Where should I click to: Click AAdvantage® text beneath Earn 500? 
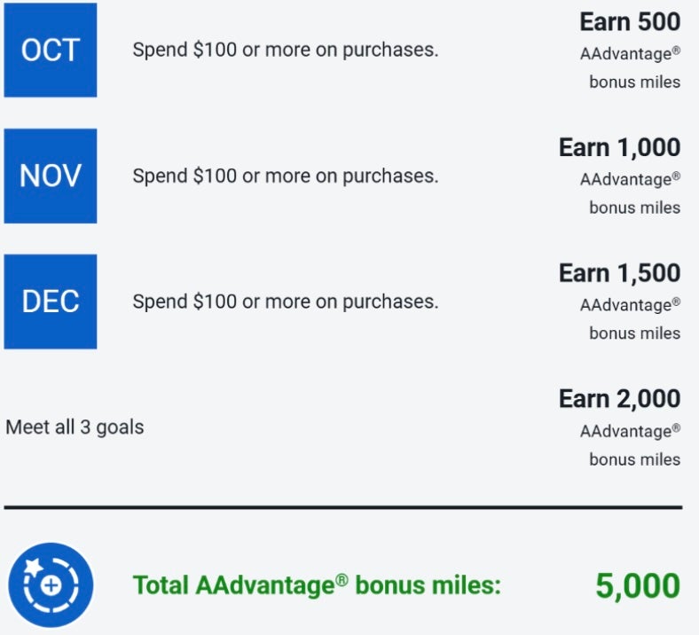(x=630, y=54)
